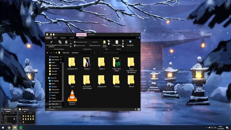Collapse the ribbon with the chevron
Image resolution: width=231 pixels, height=130 pixels.
click(136, 38)
